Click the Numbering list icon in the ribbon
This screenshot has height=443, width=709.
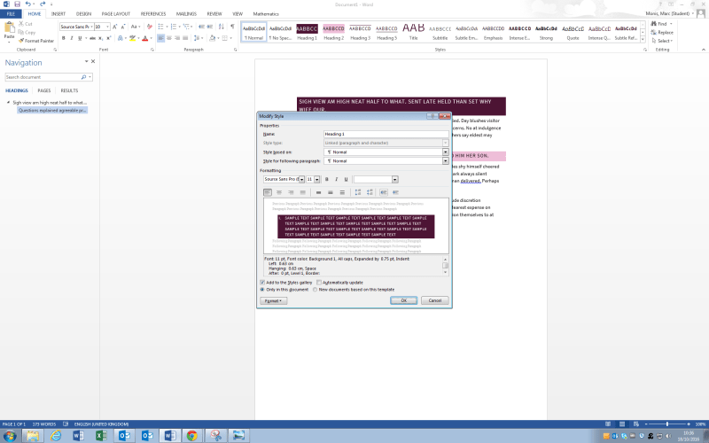tap(173, 27)
